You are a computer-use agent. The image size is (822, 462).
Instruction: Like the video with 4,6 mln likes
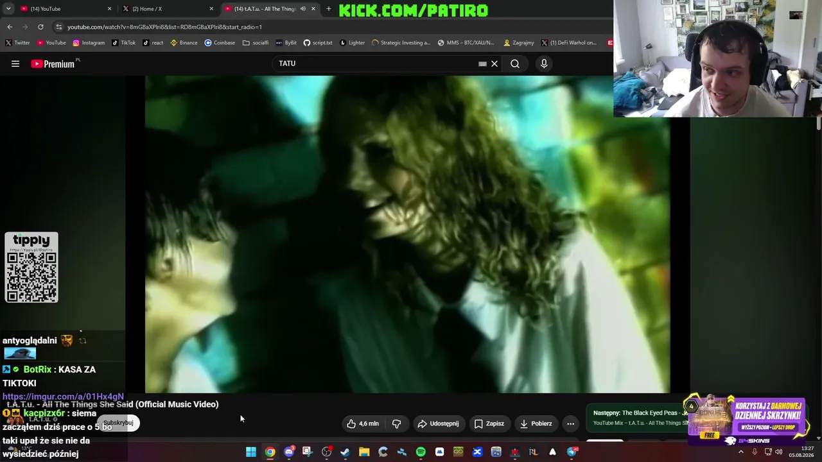pyautogui.click(x=363, y=424)
